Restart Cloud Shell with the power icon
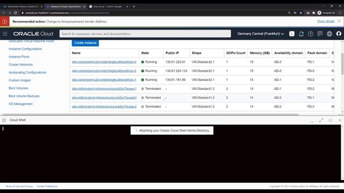The width and height of the screenshot is (344, 193). [331, 120]
